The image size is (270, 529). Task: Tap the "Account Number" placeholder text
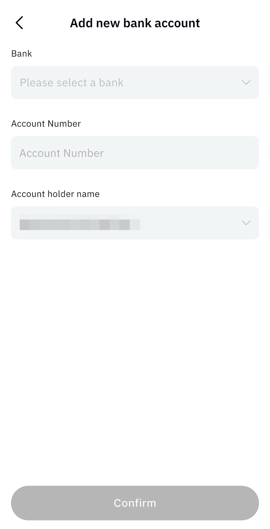[61, 153]
